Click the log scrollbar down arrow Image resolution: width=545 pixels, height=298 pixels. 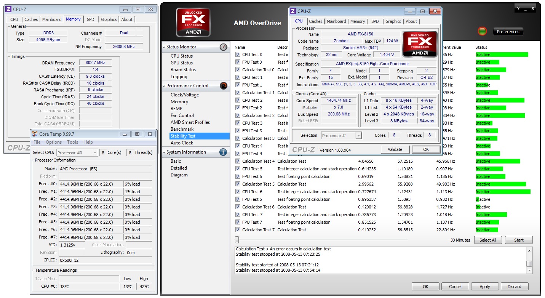529,270
